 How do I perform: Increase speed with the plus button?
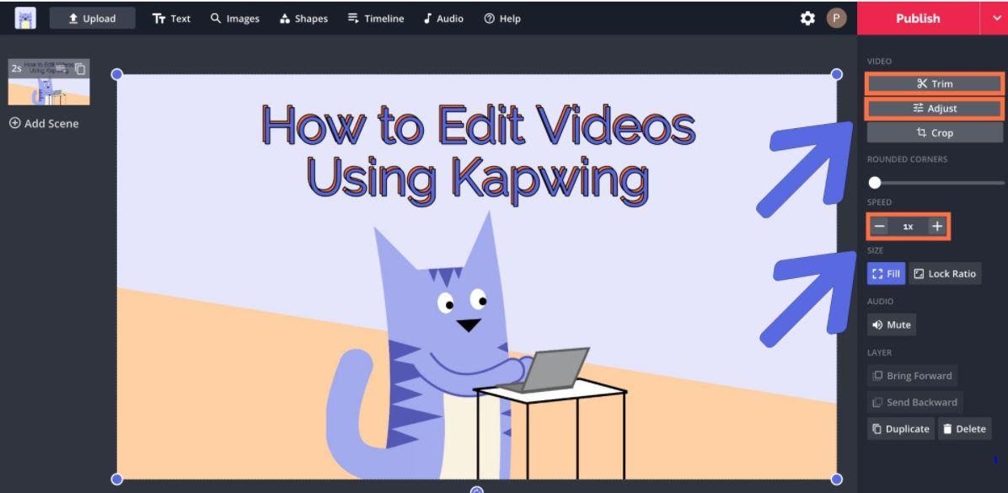click(937, 226)
